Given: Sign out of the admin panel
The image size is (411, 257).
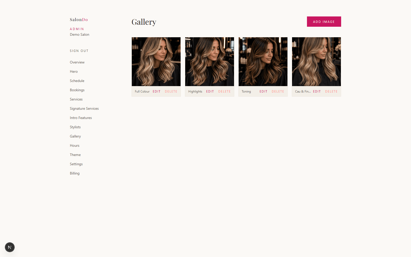Looking at the screenshot, I should click(79, 51).
